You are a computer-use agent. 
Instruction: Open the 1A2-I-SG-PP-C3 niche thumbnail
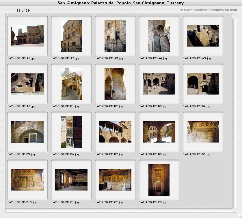click(159, 180)
